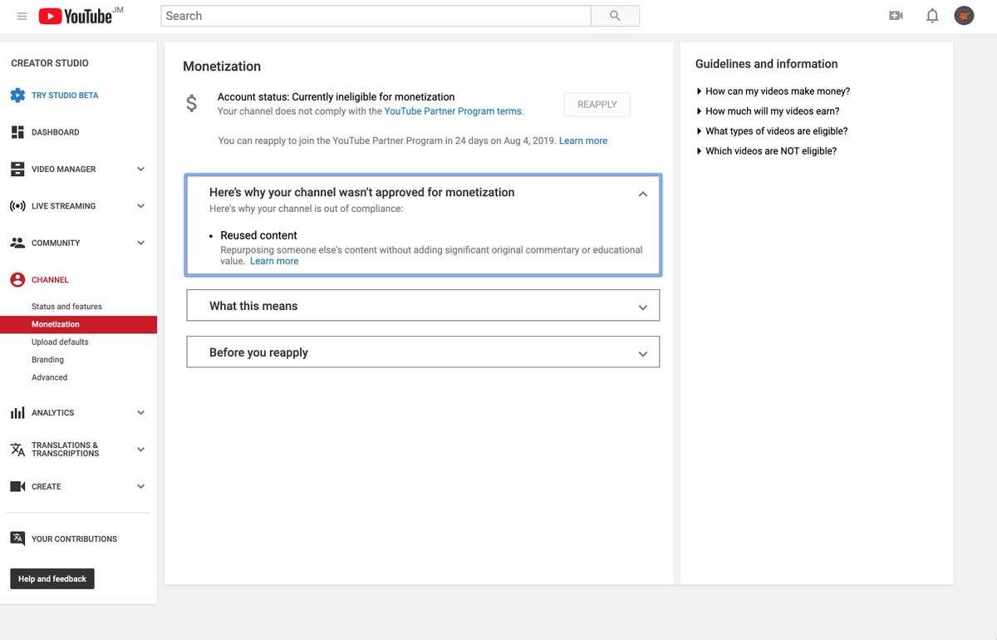Expand Which videos are NOT eligible
Image resolution: width=997 pixels, height=640 pixels.
coord(766,151)
